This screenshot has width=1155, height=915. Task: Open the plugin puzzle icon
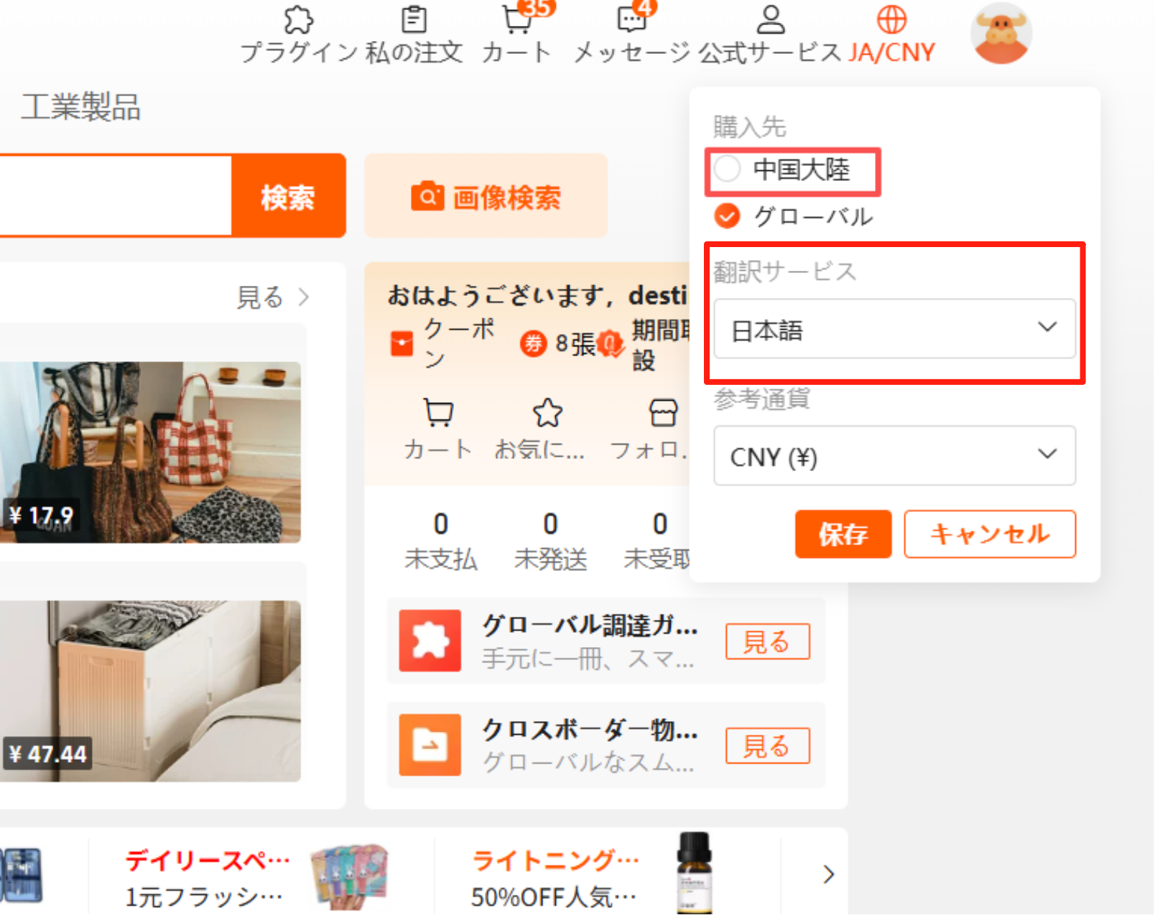(x=298, y=20)
